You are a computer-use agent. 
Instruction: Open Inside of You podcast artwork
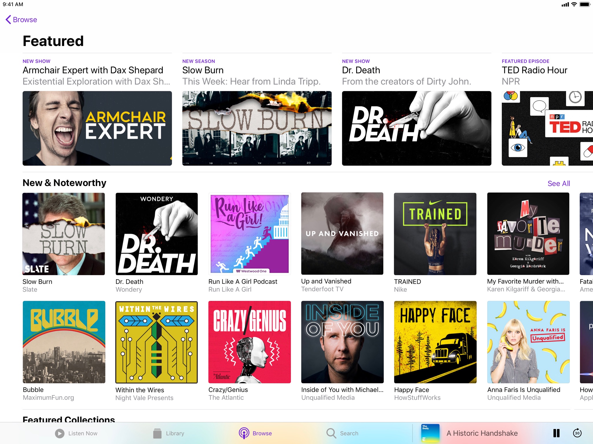(342, 342)
